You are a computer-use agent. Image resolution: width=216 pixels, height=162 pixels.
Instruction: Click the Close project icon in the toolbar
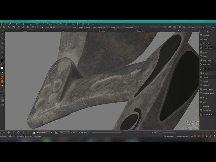click(8, 27)
